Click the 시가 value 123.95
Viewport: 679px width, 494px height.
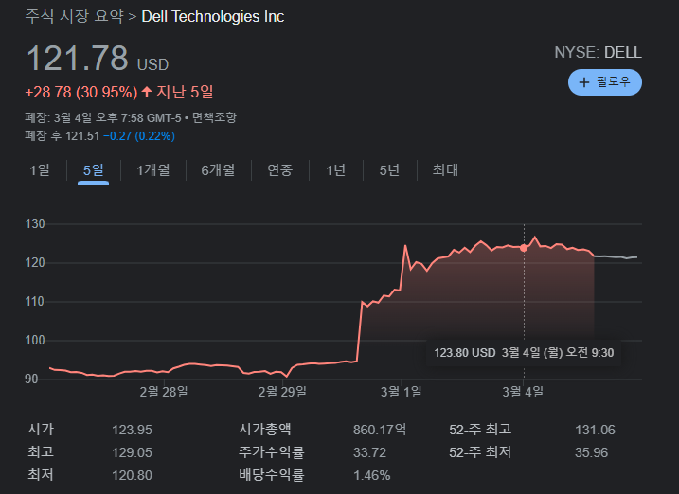coord(132,430)
